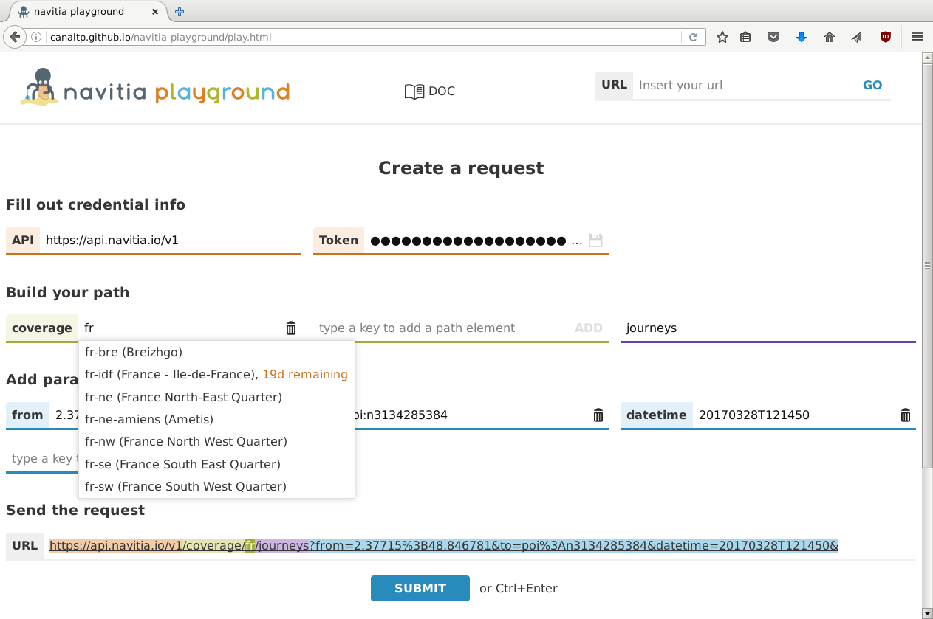The height and width of the screenshot is (619, 933).
Task: Open the browser hamburger menu
Action: point(917,37)
